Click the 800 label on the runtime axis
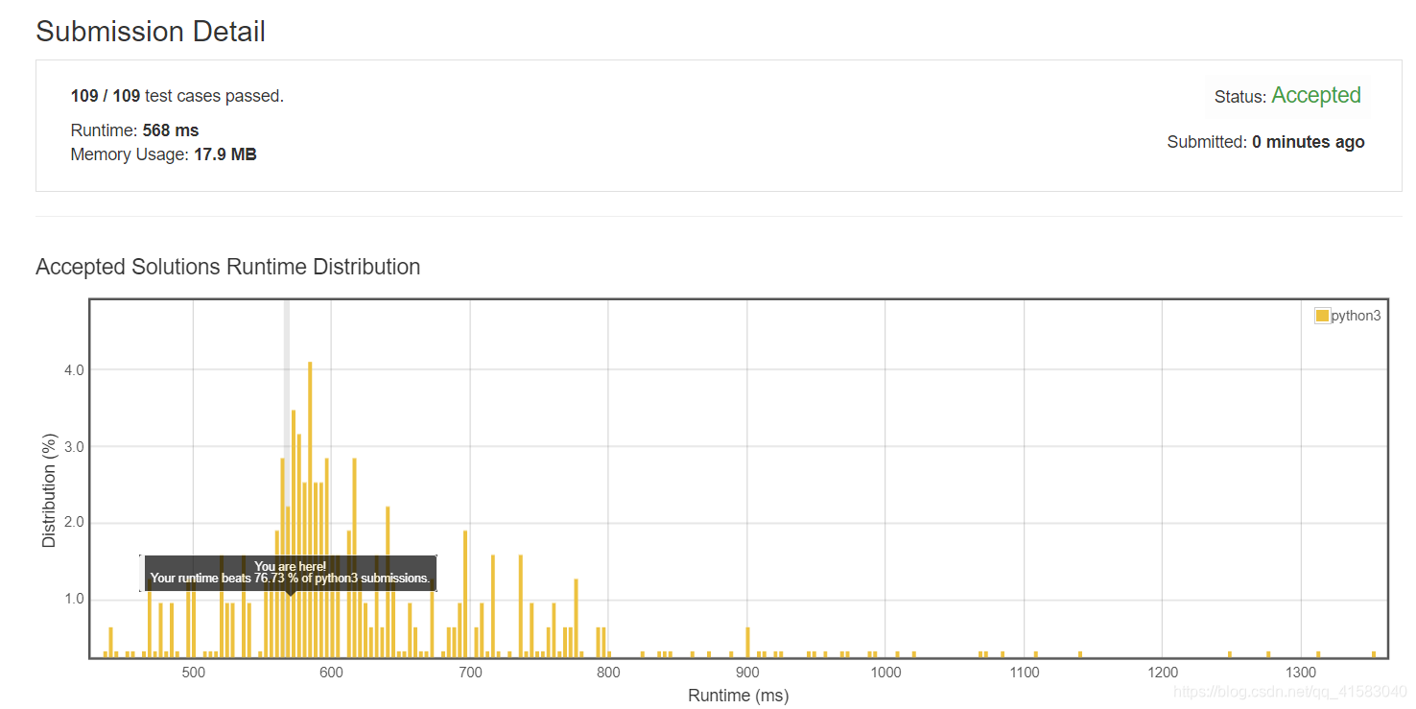The width and height of the screenshot is (1416, 709). pos(608,673)
